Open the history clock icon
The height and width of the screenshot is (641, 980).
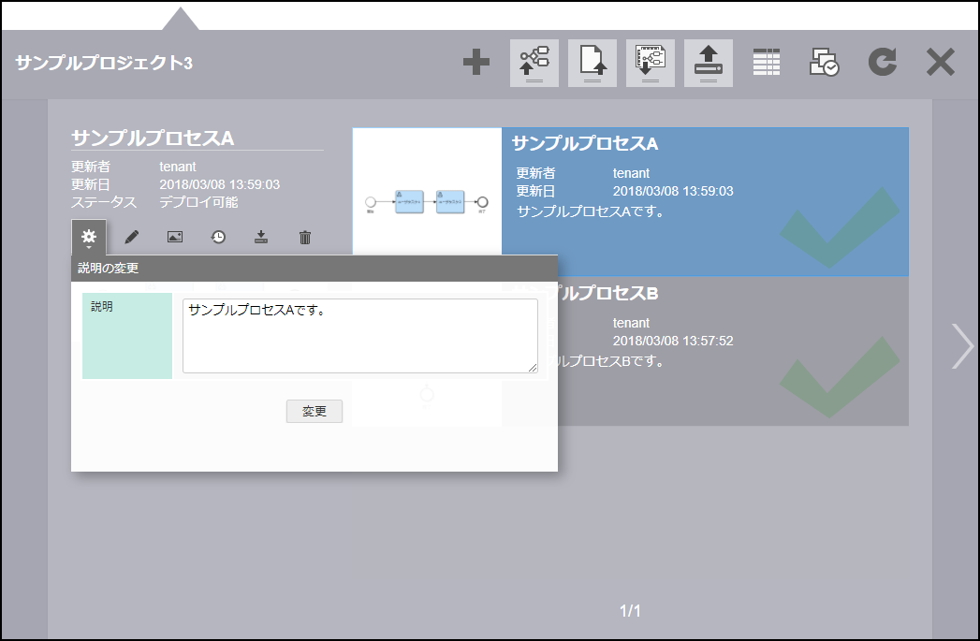(x=218, y=237)
